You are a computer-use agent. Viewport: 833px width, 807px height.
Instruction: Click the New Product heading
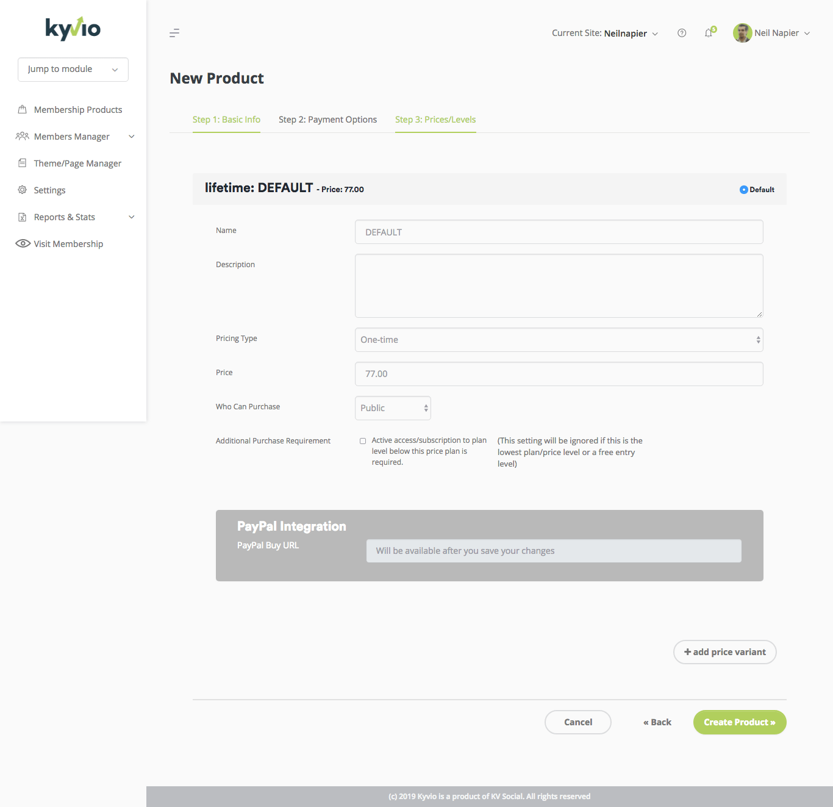click(x=216, y=78)
